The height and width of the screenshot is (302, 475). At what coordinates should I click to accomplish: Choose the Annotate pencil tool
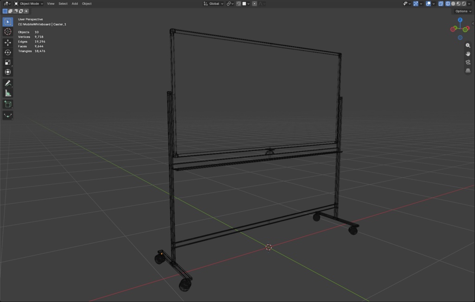[x=8, y=83]
